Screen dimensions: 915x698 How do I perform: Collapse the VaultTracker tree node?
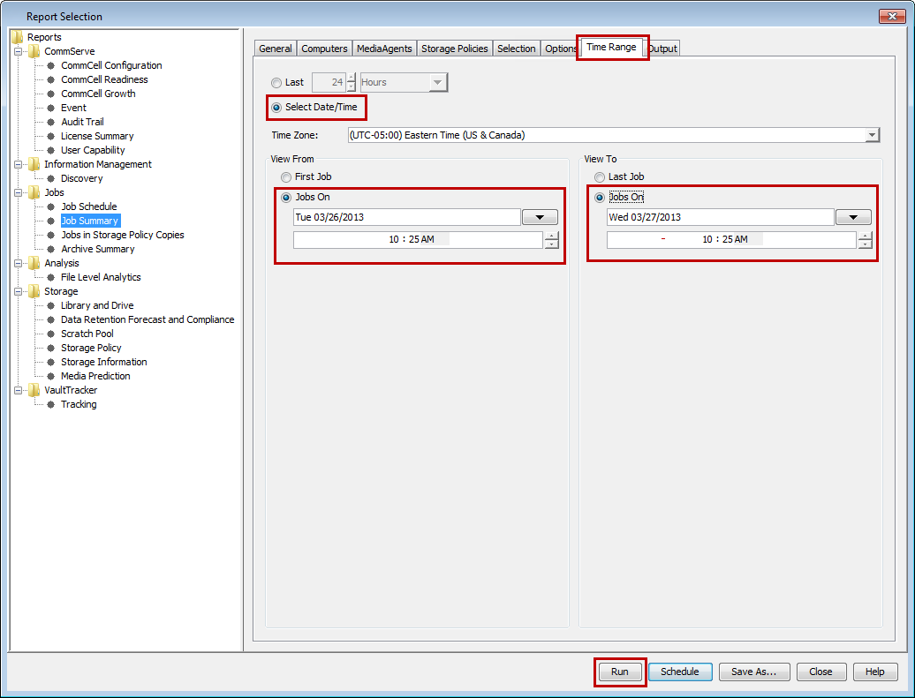coord(18,390)
